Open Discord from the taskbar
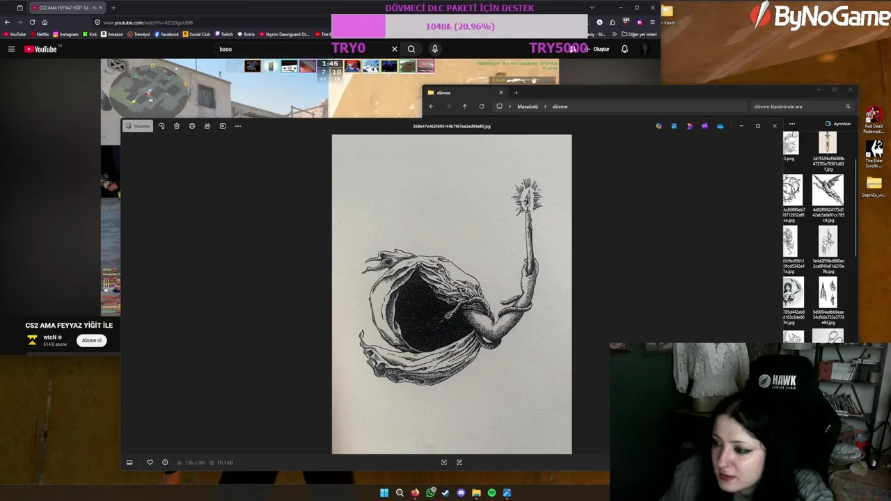Image resolution: width=891 pixels, height=501 pixels. click(461, 493)
